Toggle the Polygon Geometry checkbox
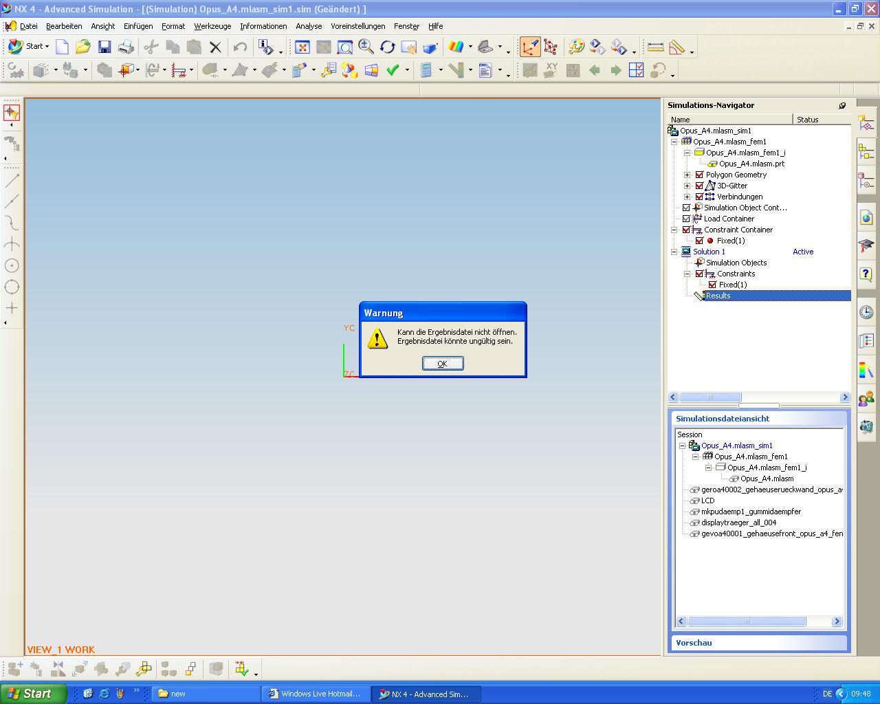The height and width of the screenshot is (704, 880). pyautogui.click(x=699, y=175)
